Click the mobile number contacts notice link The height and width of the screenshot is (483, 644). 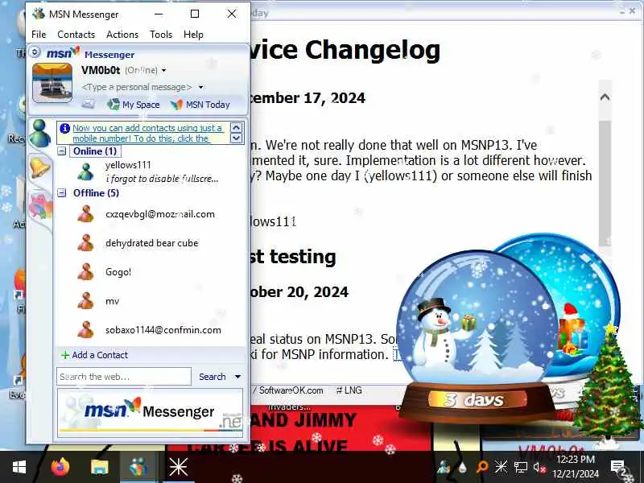coord(148,133)
